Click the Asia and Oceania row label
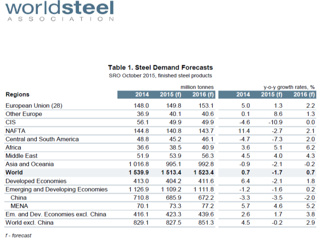Screen dimensions: 318x238 [30, 164]
